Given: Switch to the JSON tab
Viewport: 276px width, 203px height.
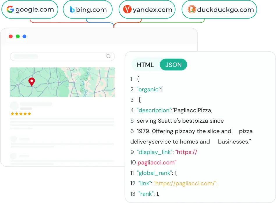Looking at the screenshot, I should tap(173, 65).
